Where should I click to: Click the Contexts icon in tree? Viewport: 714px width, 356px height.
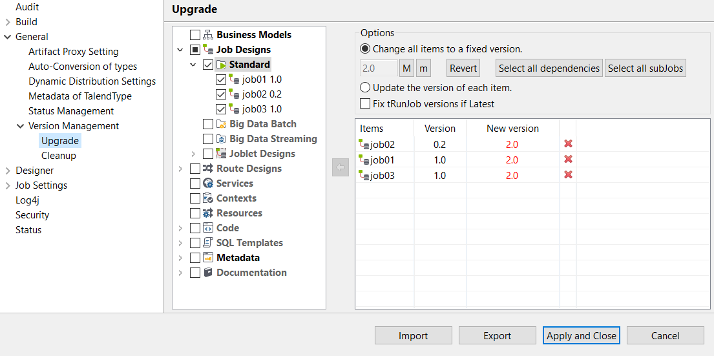point(208,198)
